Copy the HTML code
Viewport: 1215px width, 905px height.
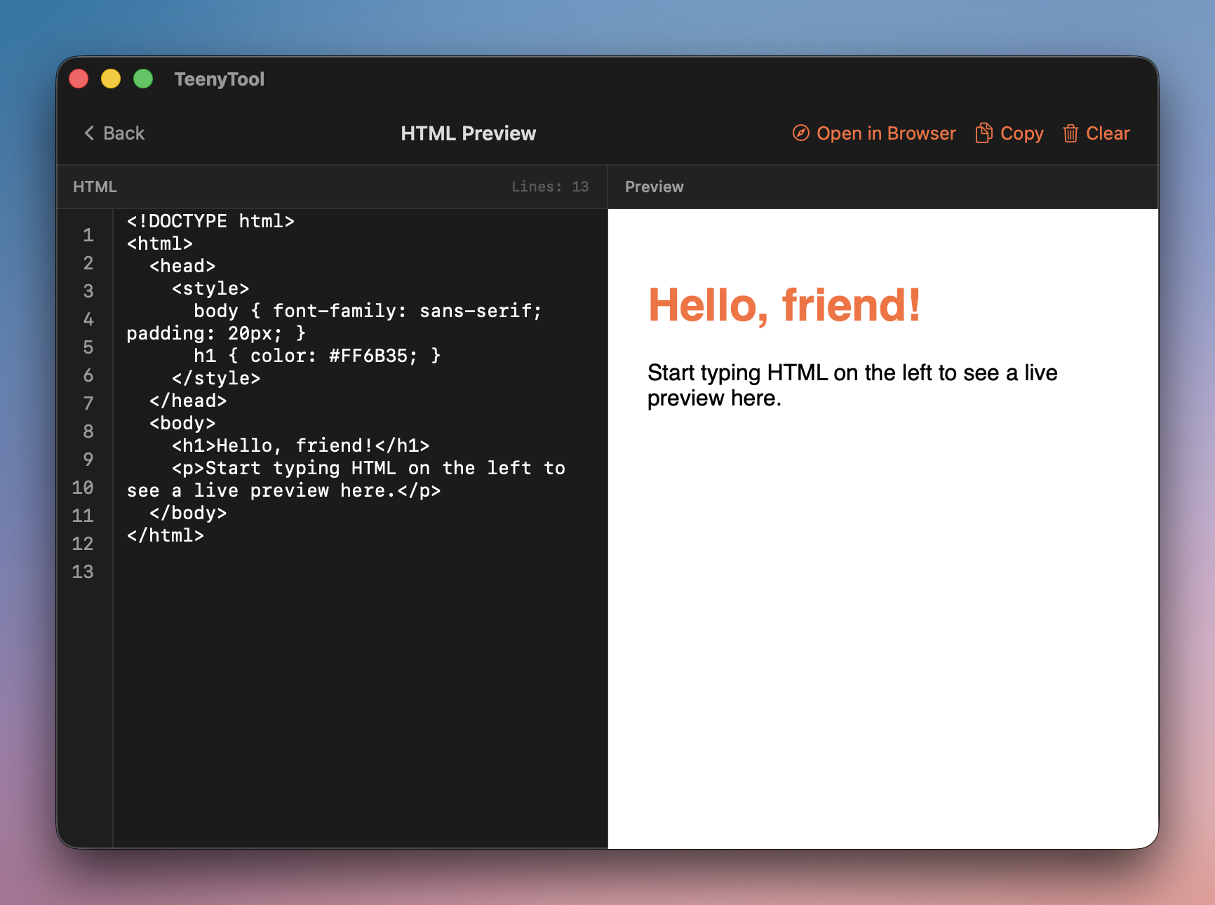tap(1021, 133)
